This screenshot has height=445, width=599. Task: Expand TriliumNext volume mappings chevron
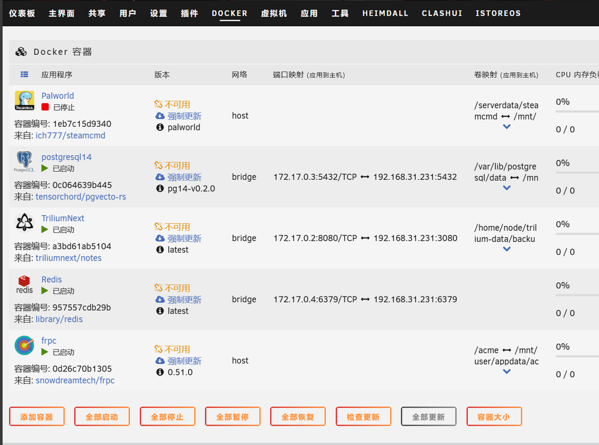tap(507, 249)
